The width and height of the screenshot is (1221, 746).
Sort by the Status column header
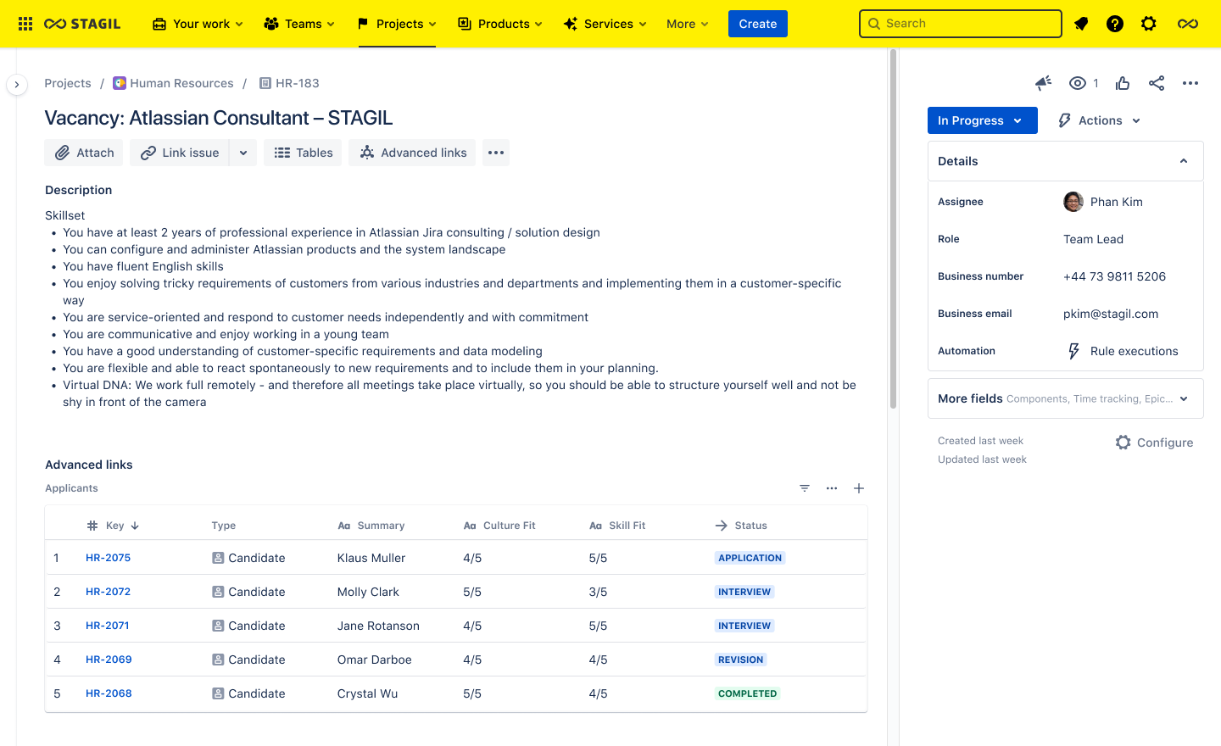[741, 526]
